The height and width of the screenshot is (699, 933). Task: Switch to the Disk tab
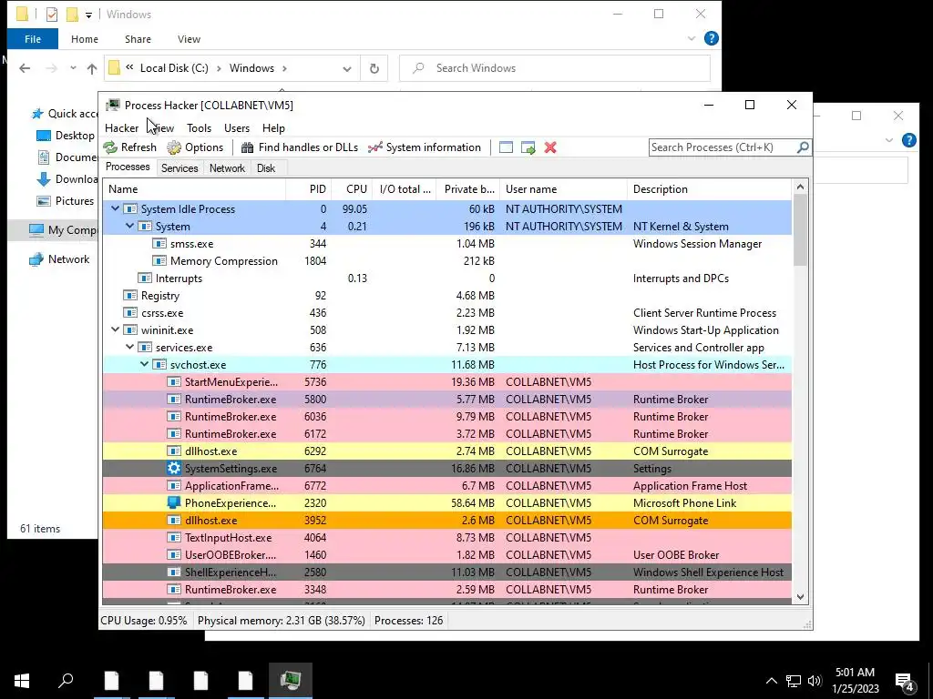tap(266, 168)
